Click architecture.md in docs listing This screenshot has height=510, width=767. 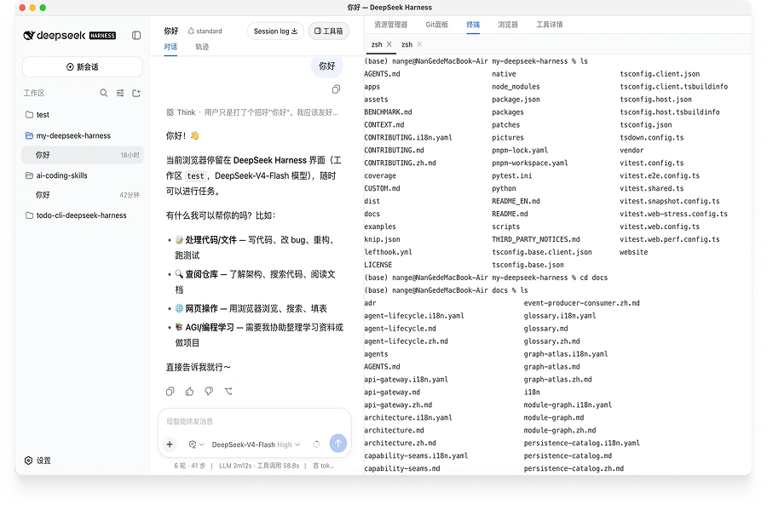[x=395, y=430]
